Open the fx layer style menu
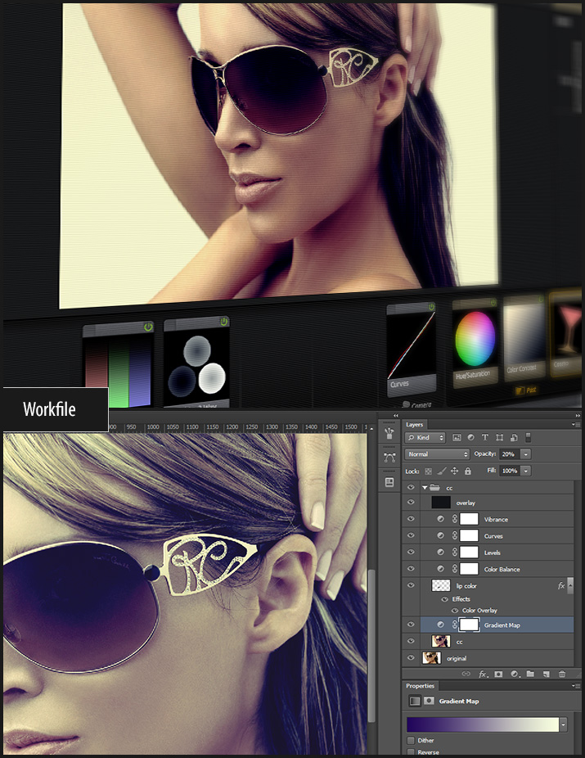The height and width of the screenshot is (758, 585). pos(483,674)
